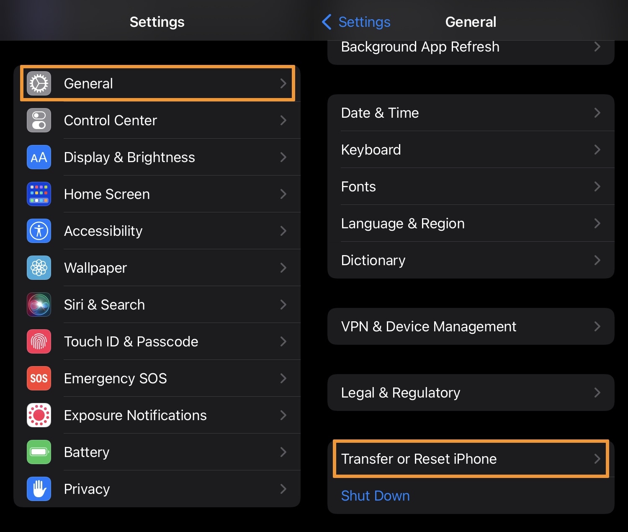Viewport: 628px width, 532px height.
Task: Open the Battery label
Action: 87,452
